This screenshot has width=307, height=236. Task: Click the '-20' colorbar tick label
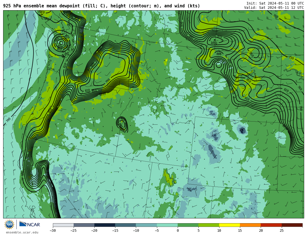click(x=94, y=231)
